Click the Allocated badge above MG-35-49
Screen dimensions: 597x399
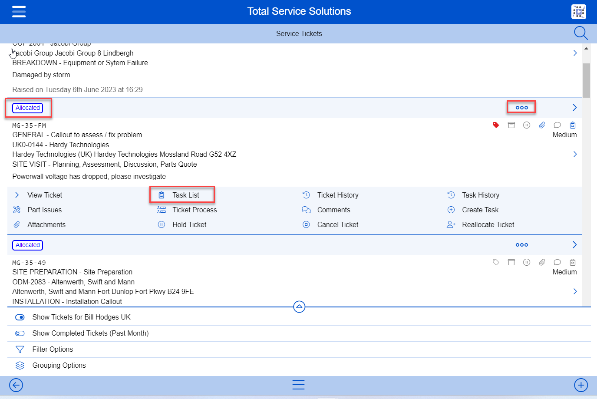click(28, 245)
